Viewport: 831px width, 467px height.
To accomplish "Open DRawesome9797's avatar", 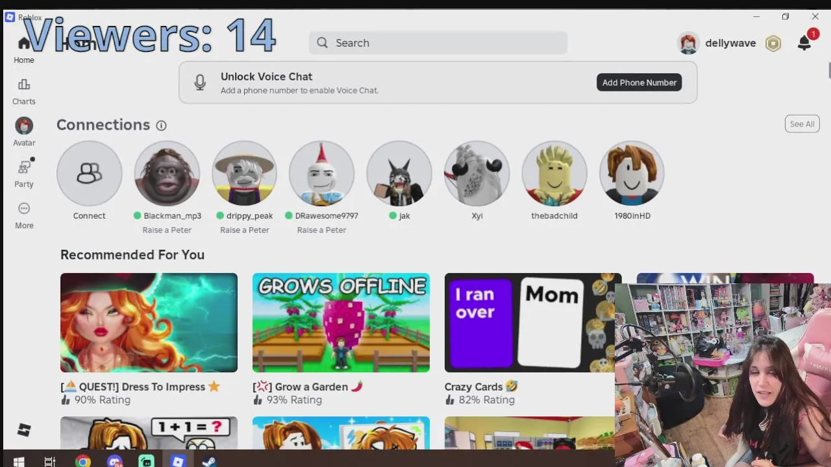I will click(321, 173).
